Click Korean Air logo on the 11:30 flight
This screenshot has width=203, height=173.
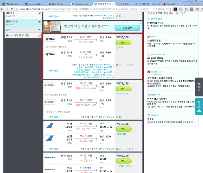pyautogui.click(x=50, y=170)
